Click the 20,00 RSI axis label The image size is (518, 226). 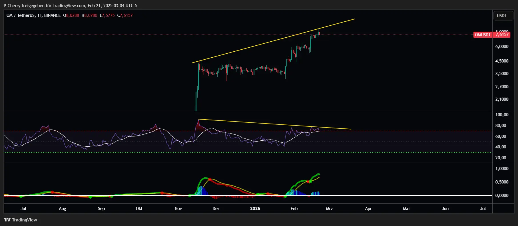click(x=501, y=158)
